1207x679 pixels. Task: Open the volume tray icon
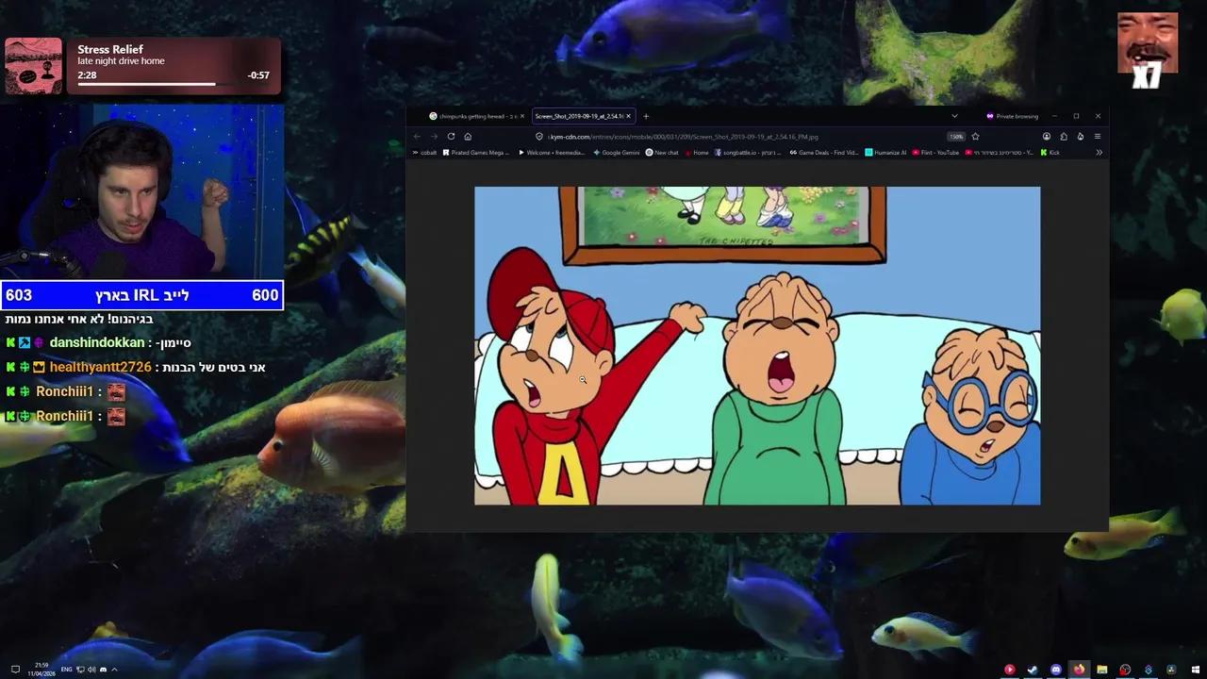coord(91,670)
